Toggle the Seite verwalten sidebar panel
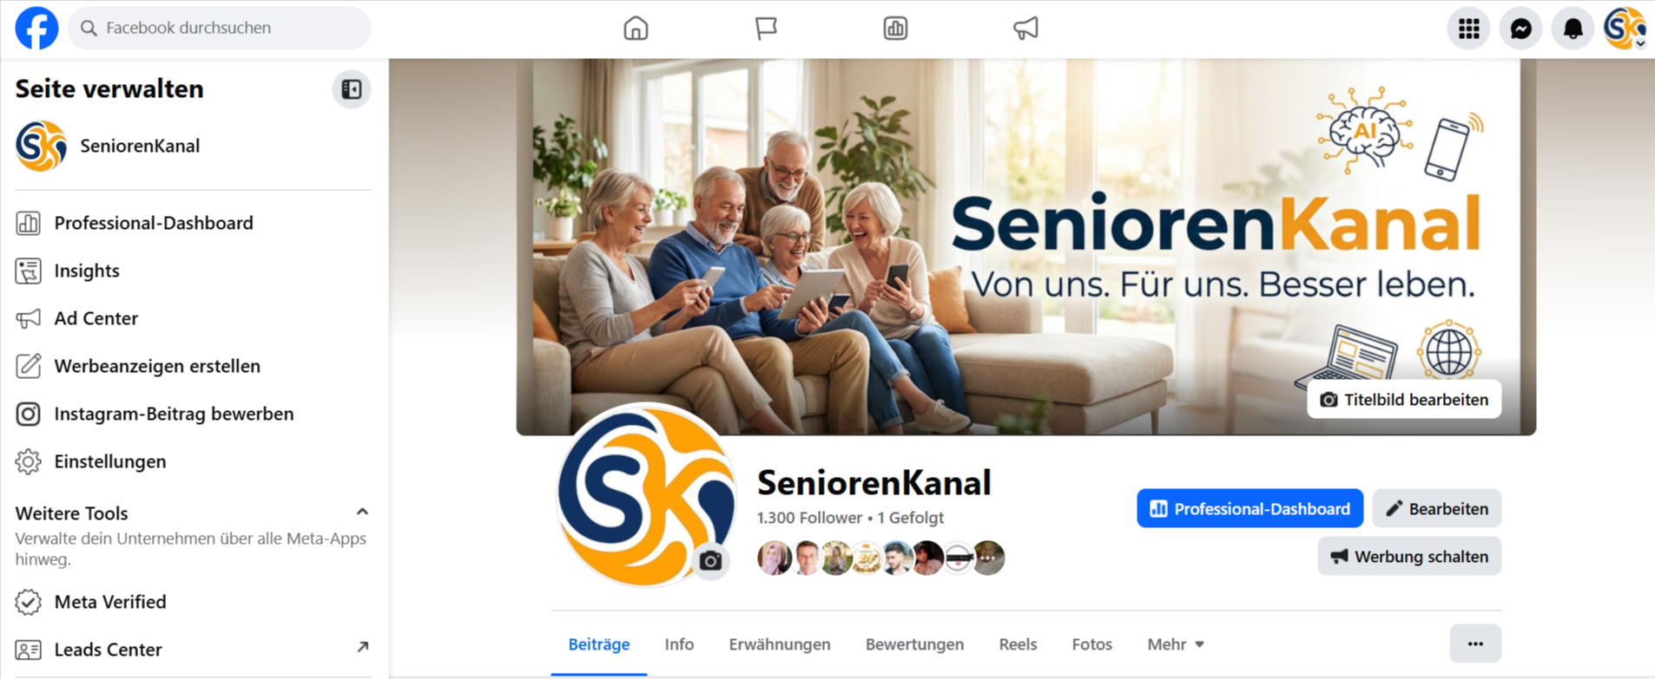1655x679 pixels. 351,89
